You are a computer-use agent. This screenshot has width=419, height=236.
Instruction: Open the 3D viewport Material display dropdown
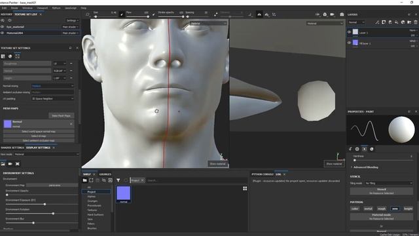208,24
